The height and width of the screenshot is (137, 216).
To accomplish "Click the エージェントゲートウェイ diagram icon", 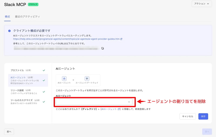I will pos(87,79).
